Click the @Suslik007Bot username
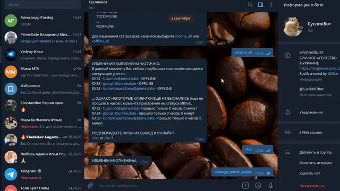 311,89
